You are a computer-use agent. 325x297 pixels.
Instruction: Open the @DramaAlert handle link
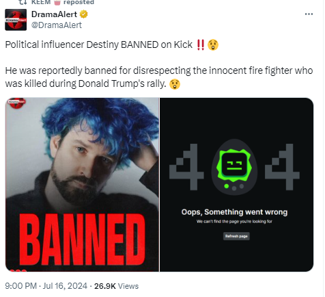pos(57,25)
